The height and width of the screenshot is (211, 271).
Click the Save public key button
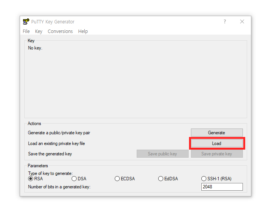click(x=162, y=153)
